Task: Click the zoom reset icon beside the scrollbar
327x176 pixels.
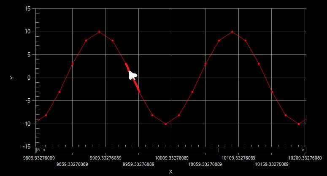Action: coord(38,150)
